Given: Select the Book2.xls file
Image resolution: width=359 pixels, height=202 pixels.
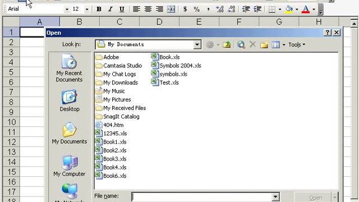Looking at the screenshot, I should [x=111, y=150].
